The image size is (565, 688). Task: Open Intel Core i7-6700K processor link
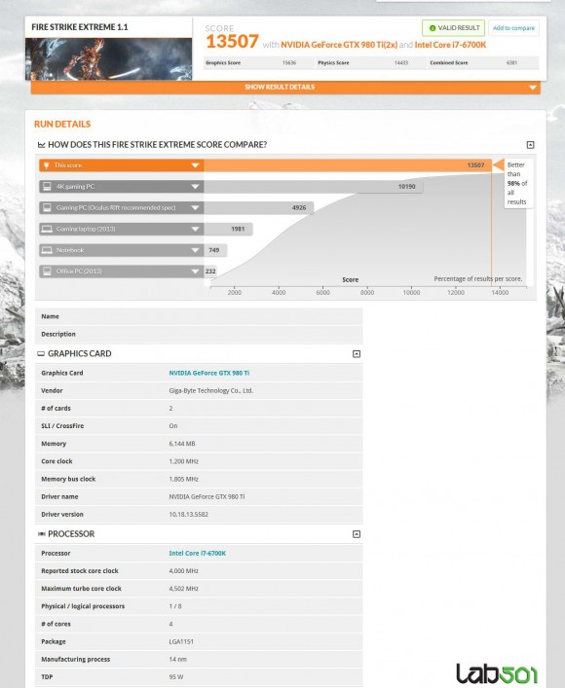pos(198,554)
